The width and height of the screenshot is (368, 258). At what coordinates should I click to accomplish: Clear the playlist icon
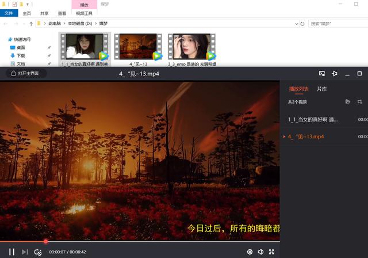(x=360, y=101)
